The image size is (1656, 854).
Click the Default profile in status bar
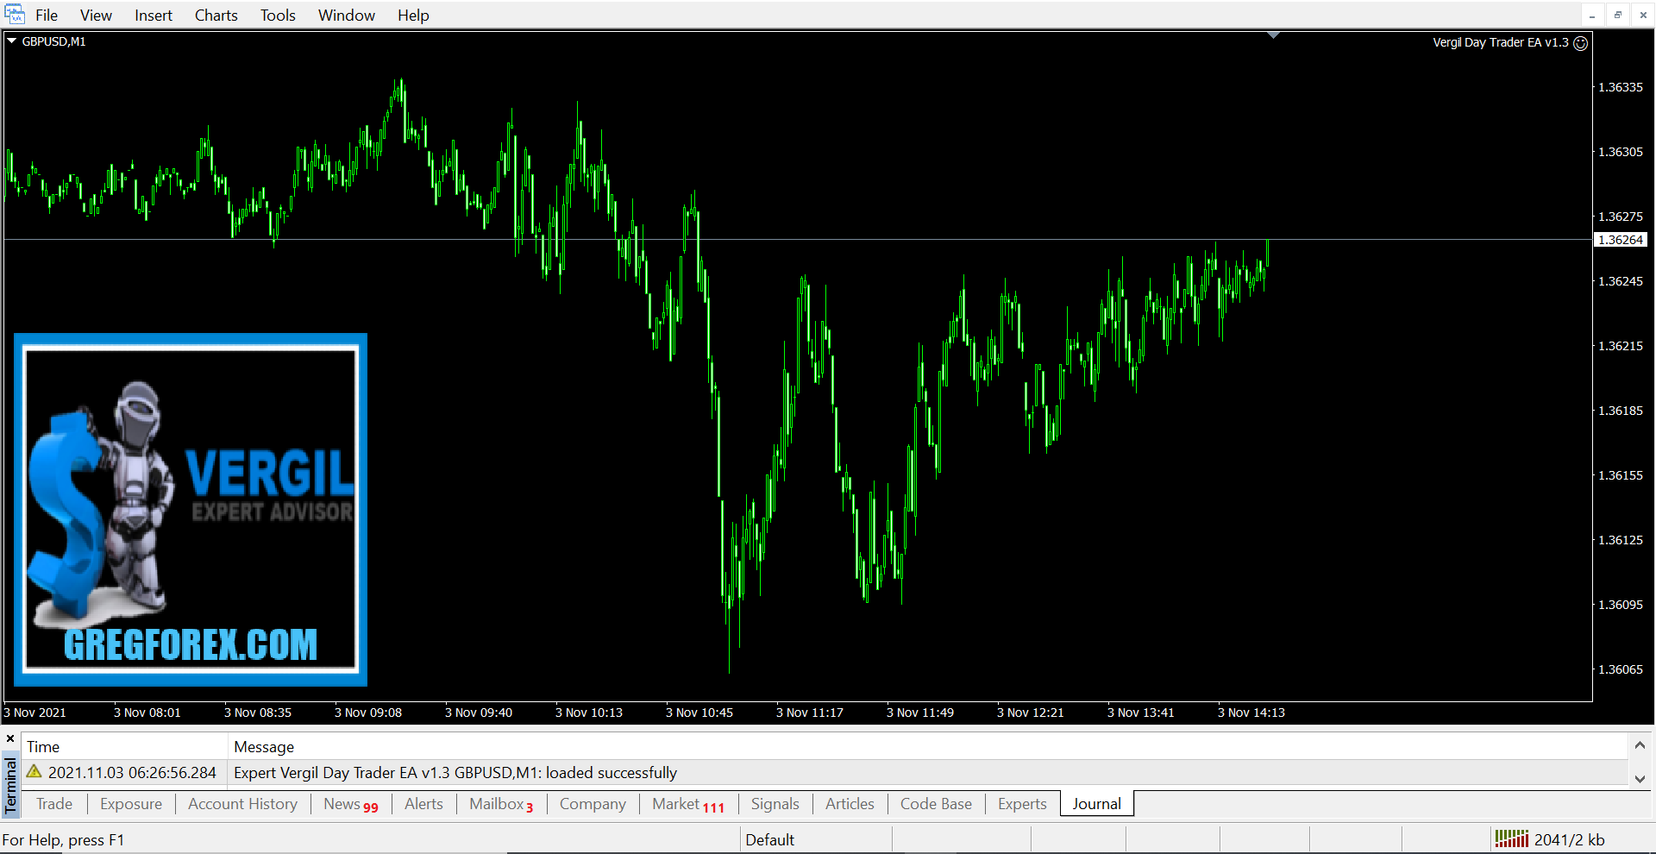(769, 839)
